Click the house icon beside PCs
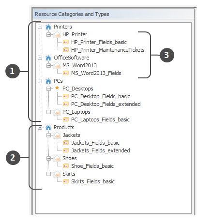The image size is (197, 224). pos(48,81)
